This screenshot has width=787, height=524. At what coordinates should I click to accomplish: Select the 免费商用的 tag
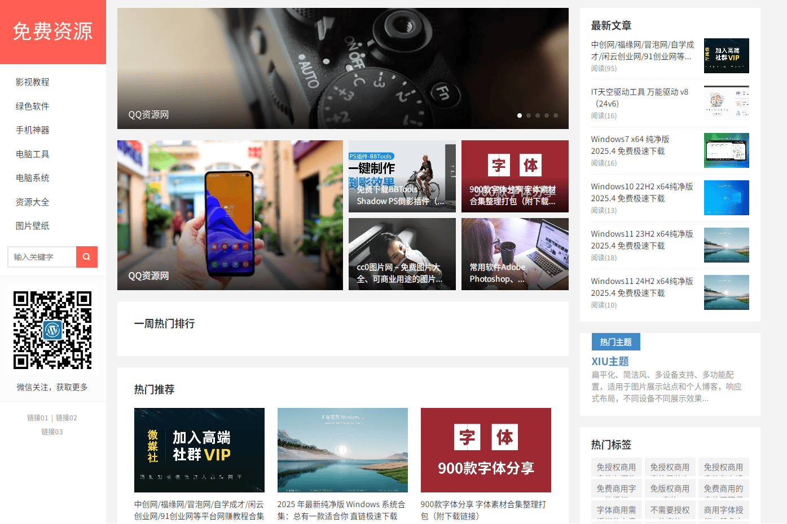(x=724, y=489)
